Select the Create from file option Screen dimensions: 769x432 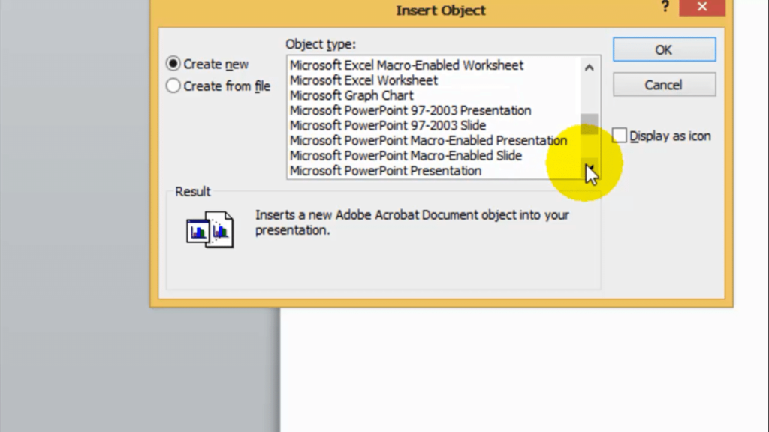pyautogui.click(x=173, y=85)
